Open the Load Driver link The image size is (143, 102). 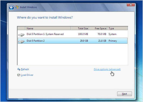tap(27, 75)
